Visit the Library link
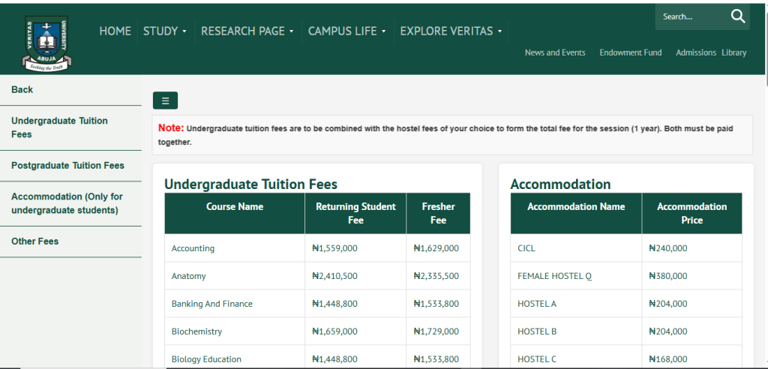 734,52
